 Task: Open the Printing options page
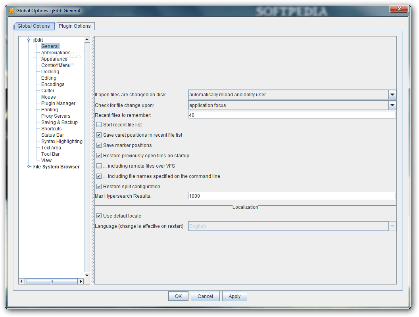click(x=50, y=110)
